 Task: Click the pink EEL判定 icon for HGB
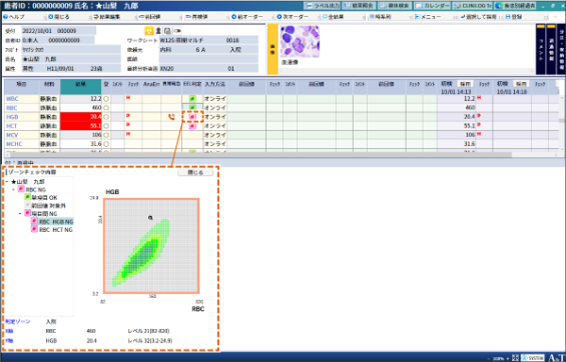pos(192,117)
